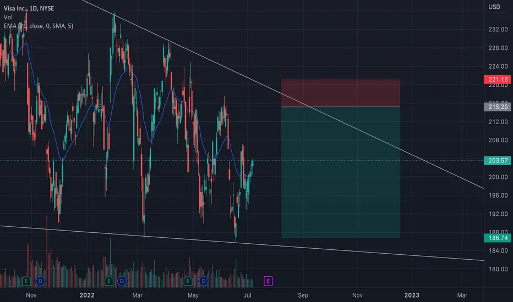Click the 192.00 price axis label
This screenshot has width=513, height=302.
coord(498,214)
